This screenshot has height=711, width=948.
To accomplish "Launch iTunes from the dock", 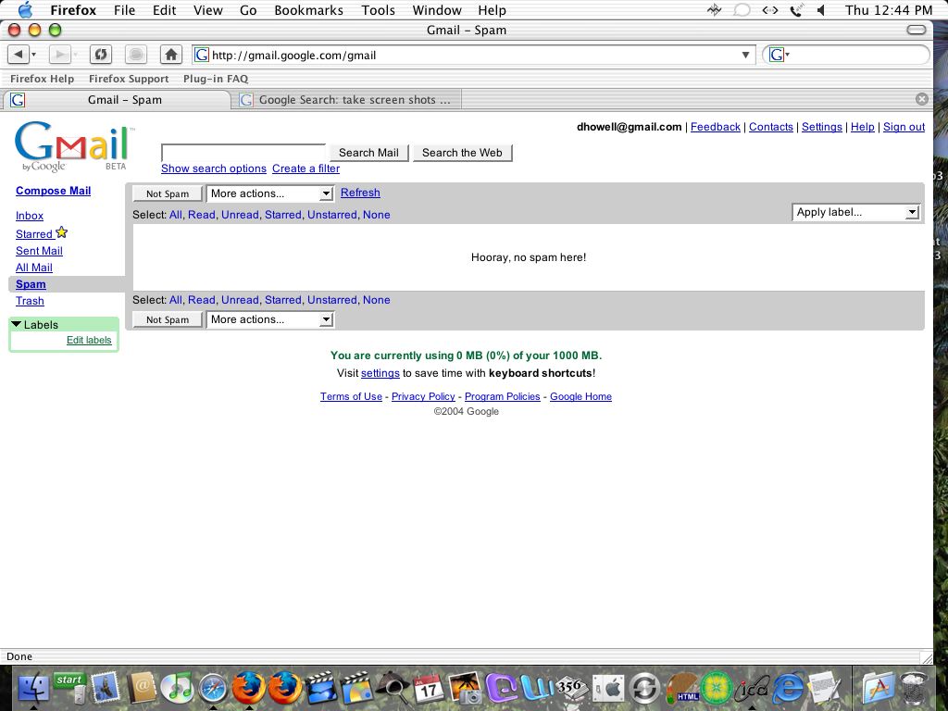I will click(x=177, y=688).
